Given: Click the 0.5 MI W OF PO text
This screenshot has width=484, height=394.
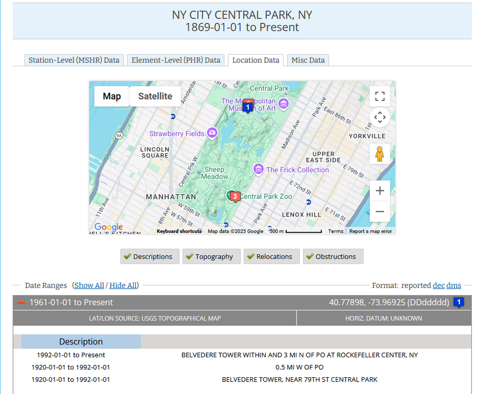Looking at the screenshot, I should (x=299, y=367).
